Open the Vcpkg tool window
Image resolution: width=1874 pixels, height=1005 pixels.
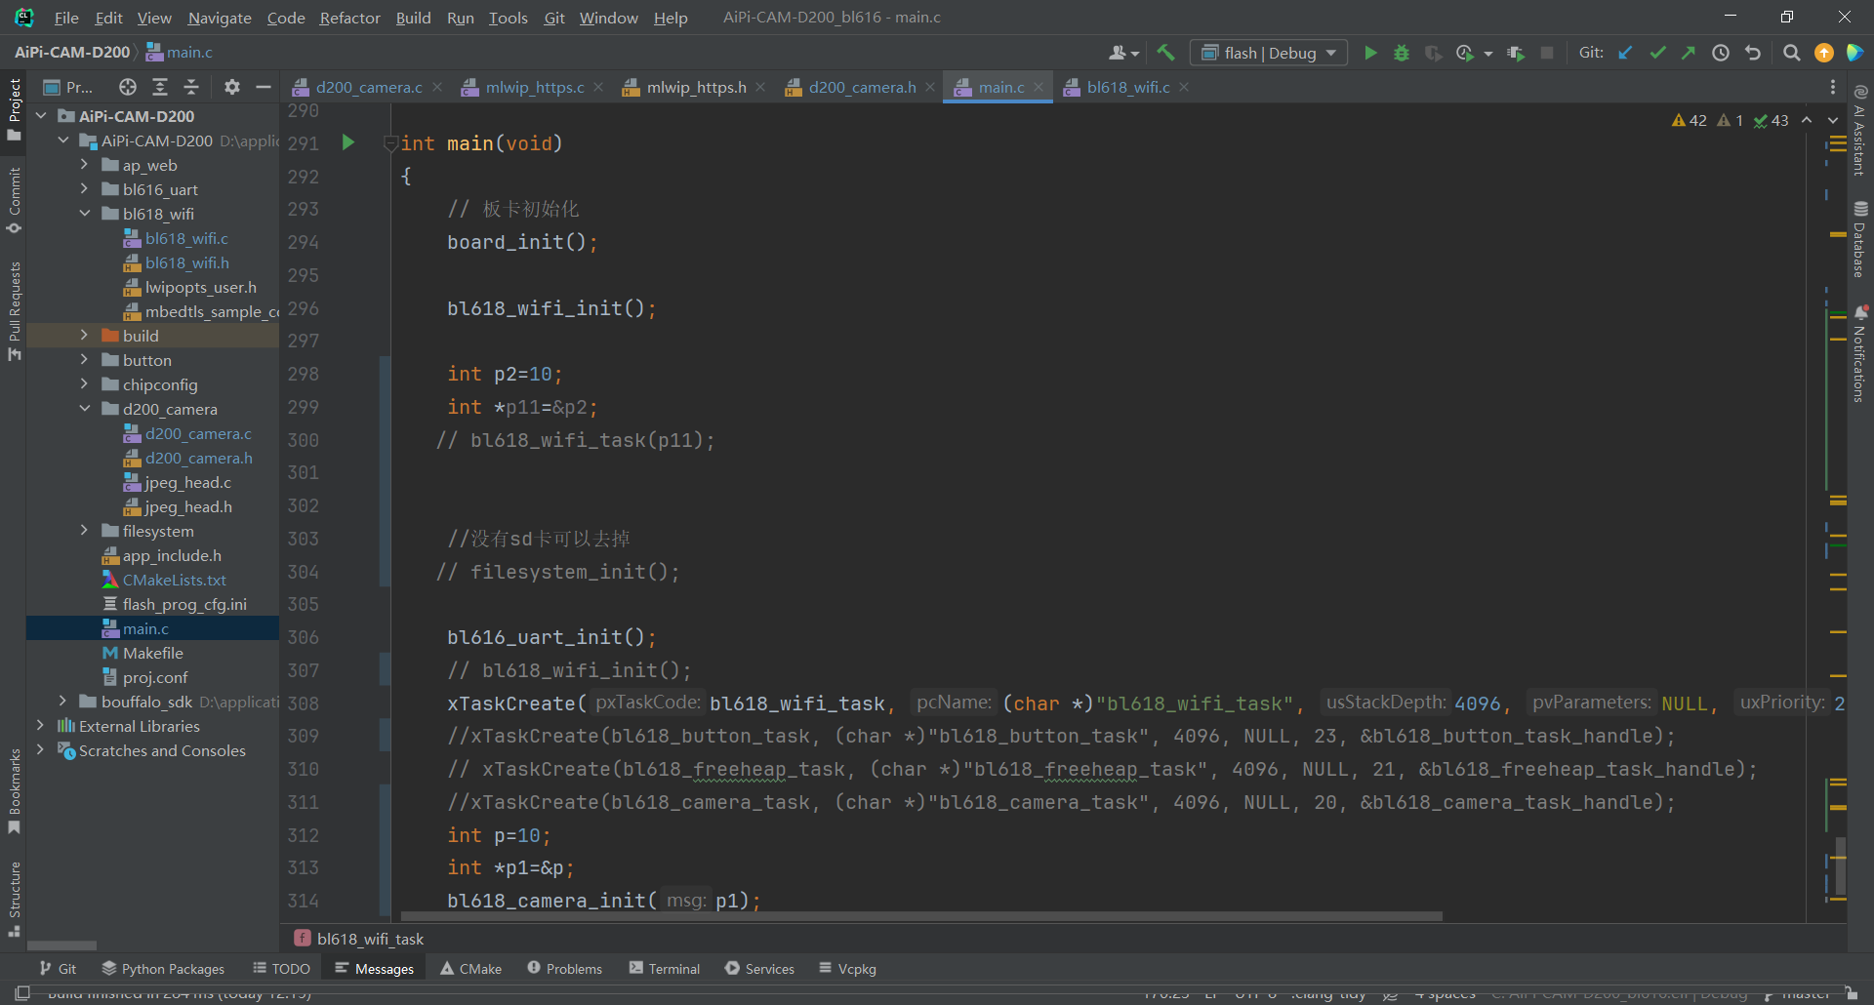click(847, 969)
